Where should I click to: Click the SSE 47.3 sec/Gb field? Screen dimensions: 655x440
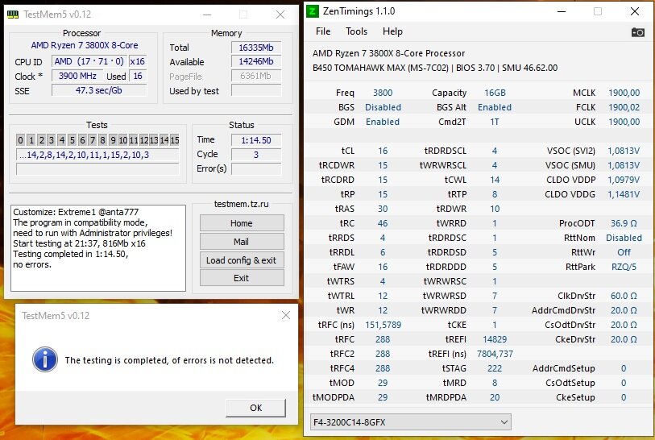pyautogui.click(x=99, y=90)
